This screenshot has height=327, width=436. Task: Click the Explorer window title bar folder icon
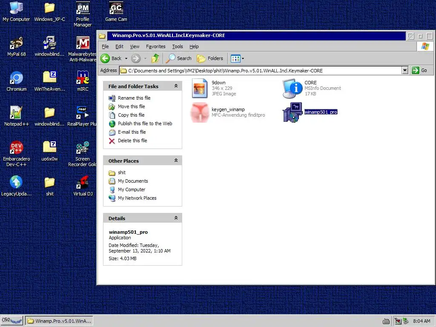pos(102,36)
